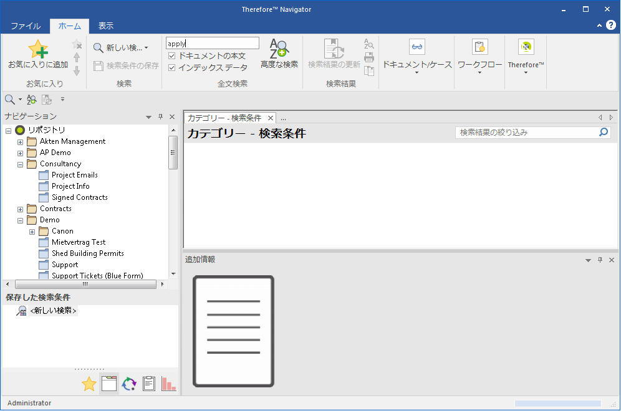This screenshot has height=411, width=621.
Task: Click the tab scroll left arrow
Action: coord(600,118)
